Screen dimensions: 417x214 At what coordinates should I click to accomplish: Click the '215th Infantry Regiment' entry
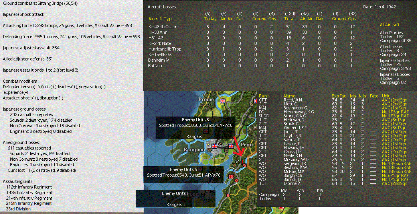pos(29,203)
